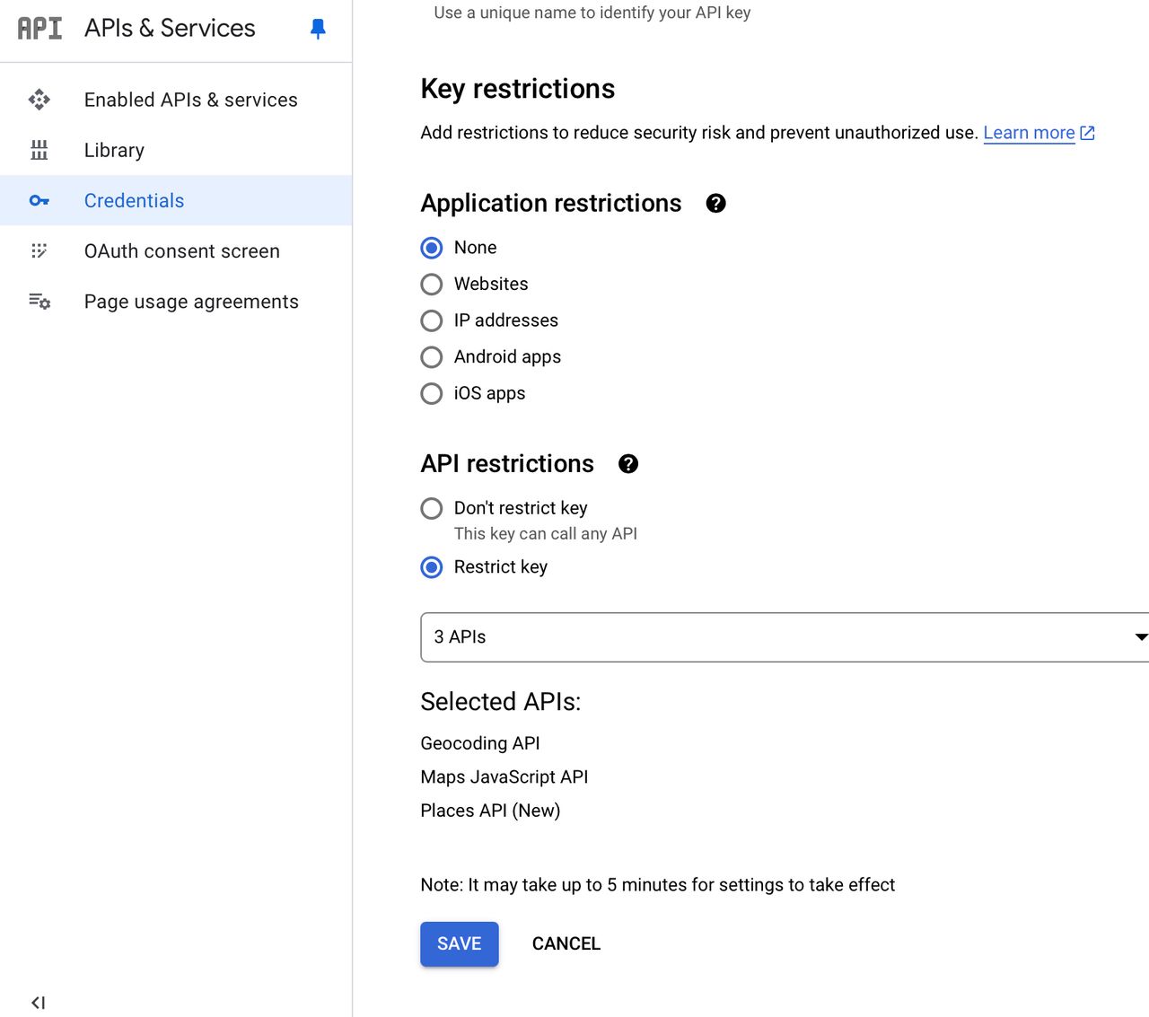Open the Application restrictions help icon
The height and width of the screenshot is (1017, 1149).
click(715, 204)
